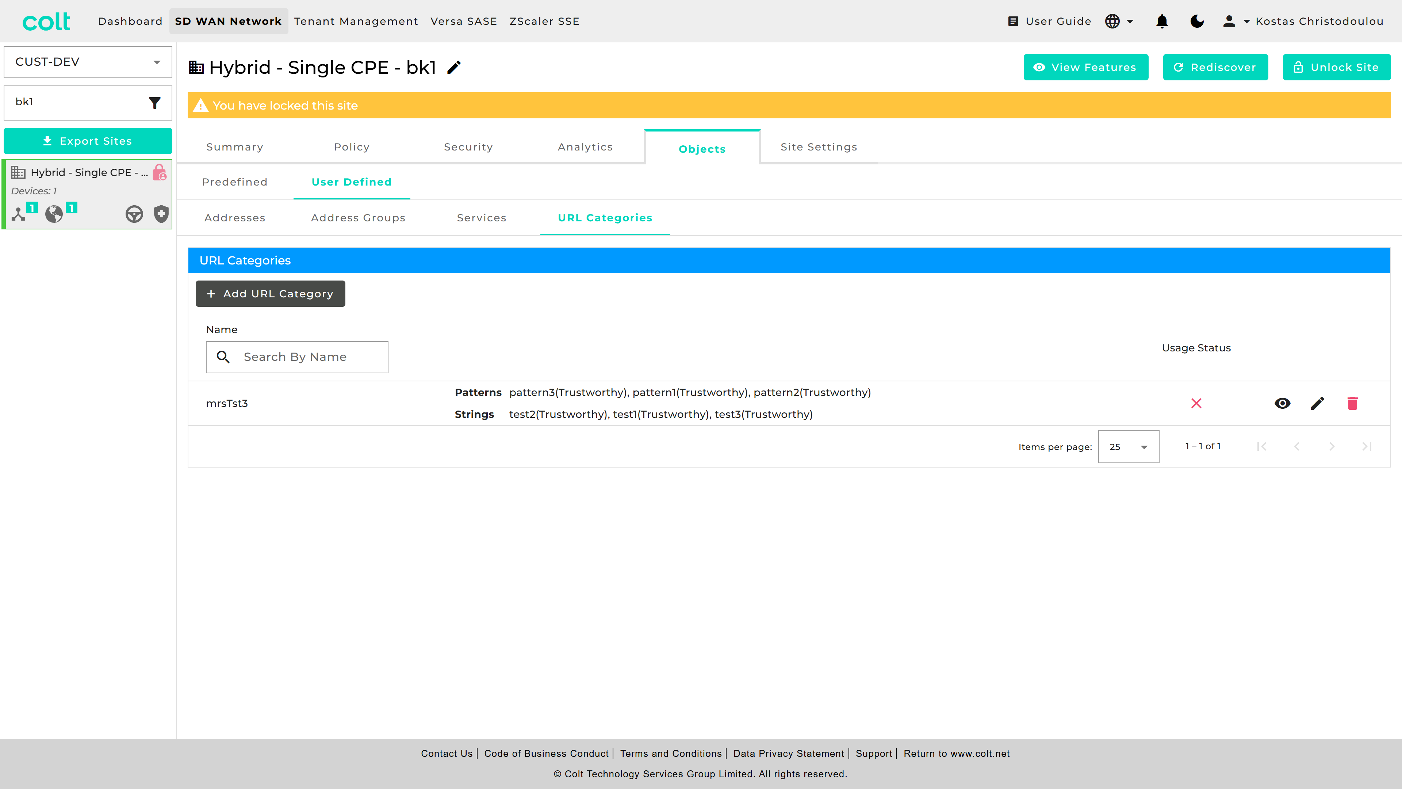Image resolution: width=1402 pixels, height=789 pixels.
Task: Open Versa SASE
Action: click(x=464, y=21)
